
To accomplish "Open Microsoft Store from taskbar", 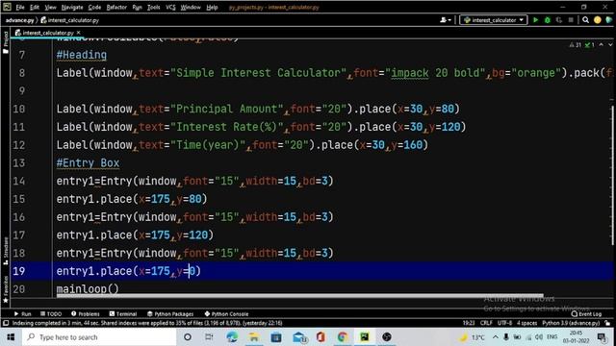I will (276, 337).
